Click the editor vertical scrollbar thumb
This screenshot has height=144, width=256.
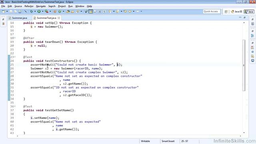coord(244,65)
